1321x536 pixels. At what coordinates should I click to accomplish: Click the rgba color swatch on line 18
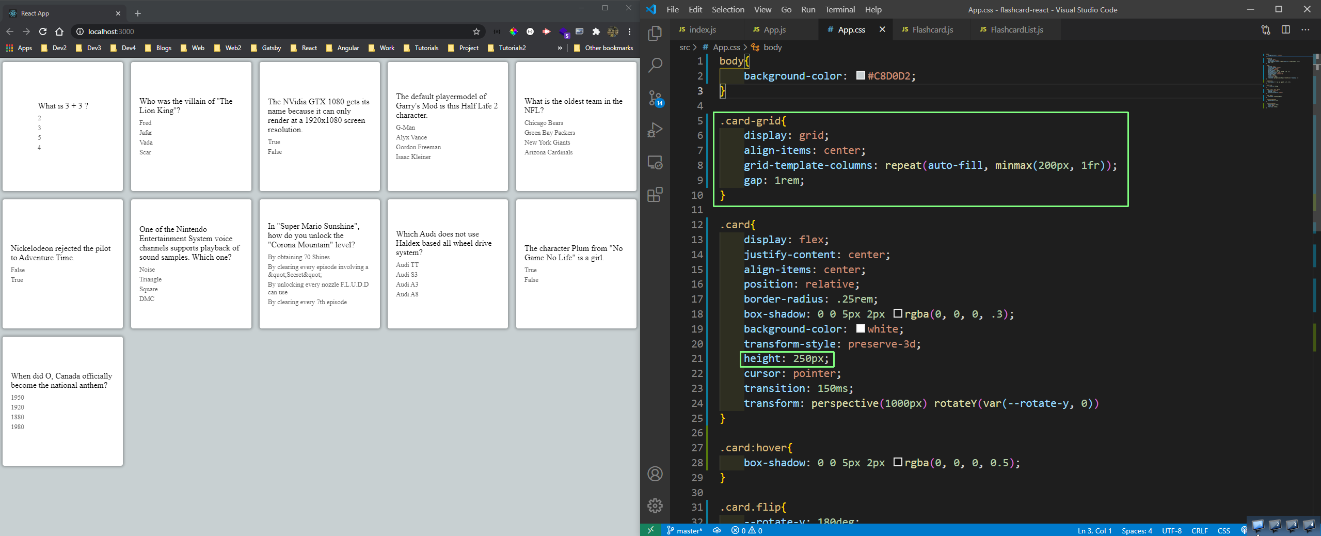[x=898, y=313]
